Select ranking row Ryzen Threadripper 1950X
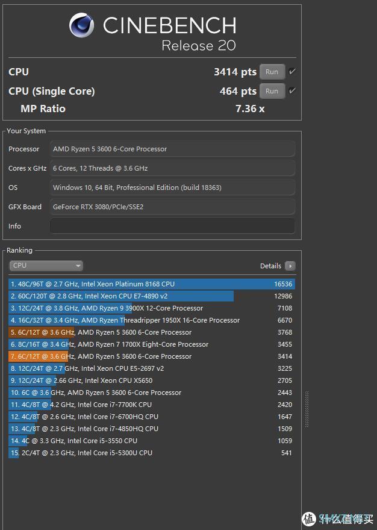 click(x=152, y=320)
